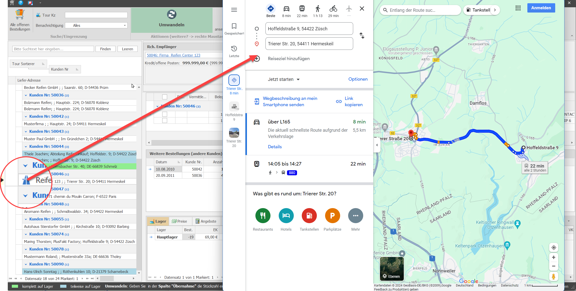Open the Google Maps hamburger menu
The image size is (576, 291).
[234, 10]
